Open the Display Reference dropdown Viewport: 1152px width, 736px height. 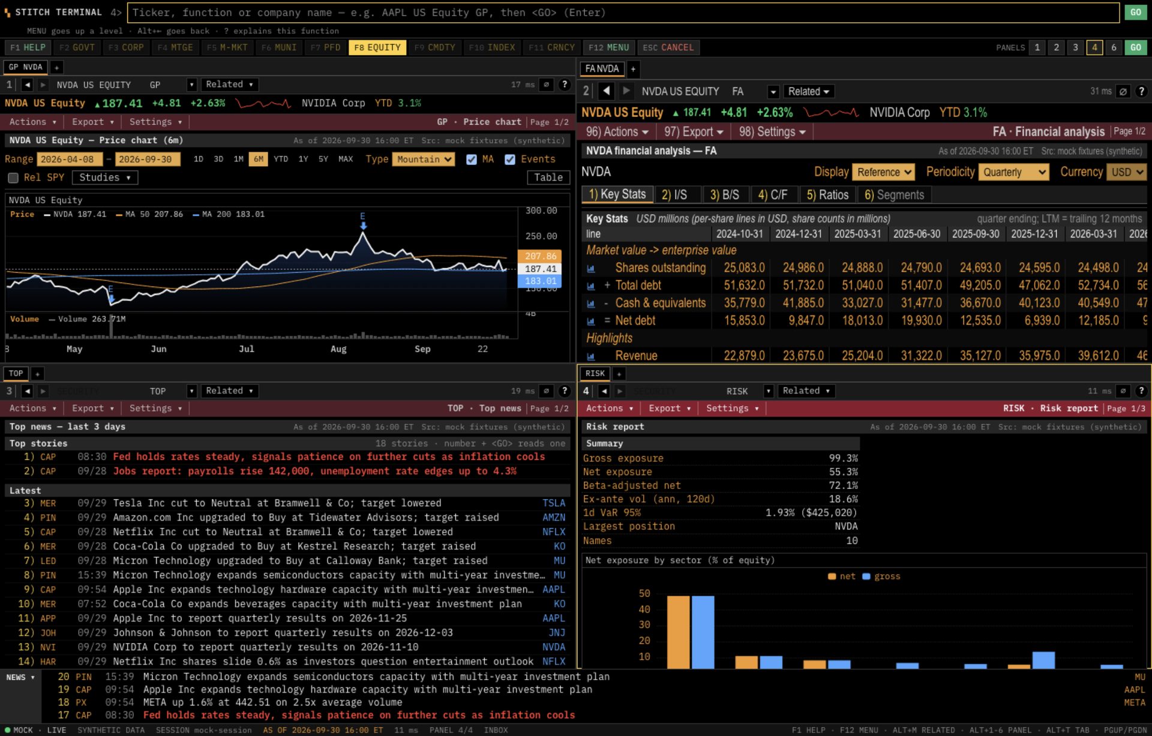tap(883, 172)
